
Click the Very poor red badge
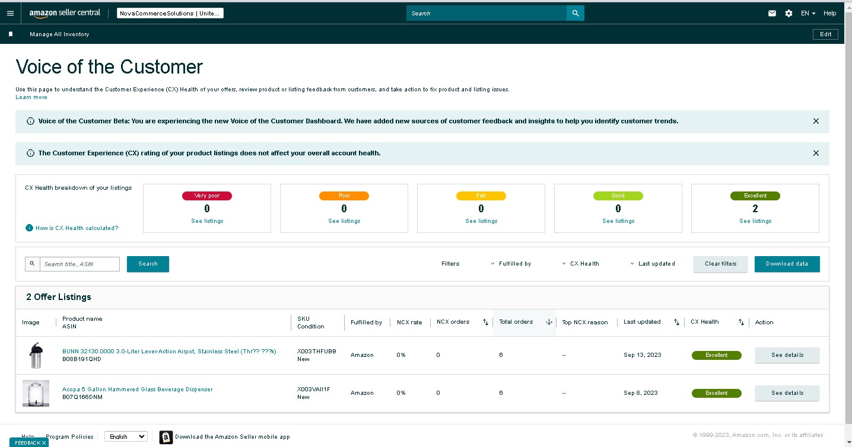coord(207,196)
